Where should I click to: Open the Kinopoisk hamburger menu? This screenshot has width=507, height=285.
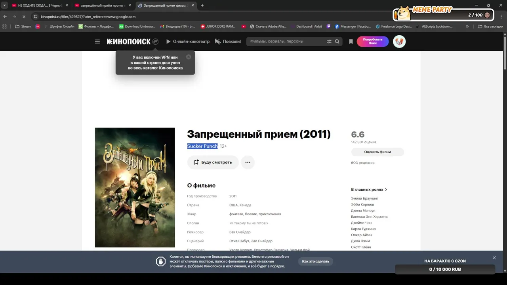click(97, 42)
